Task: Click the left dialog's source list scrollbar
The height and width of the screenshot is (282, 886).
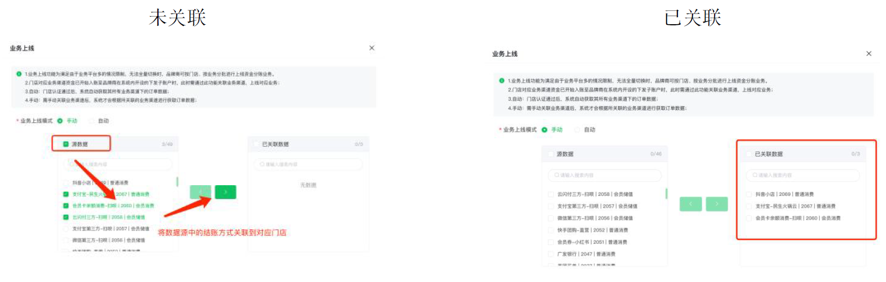Action: [177, 182]
